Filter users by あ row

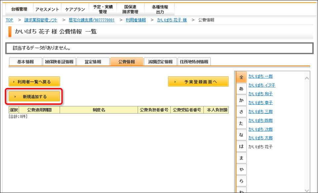[241, 89]
